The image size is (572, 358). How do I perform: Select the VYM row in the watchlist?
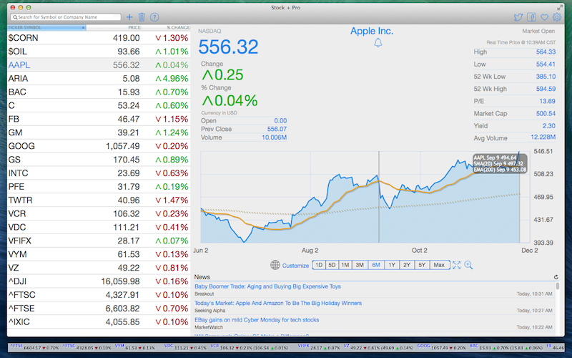(99, 254)
